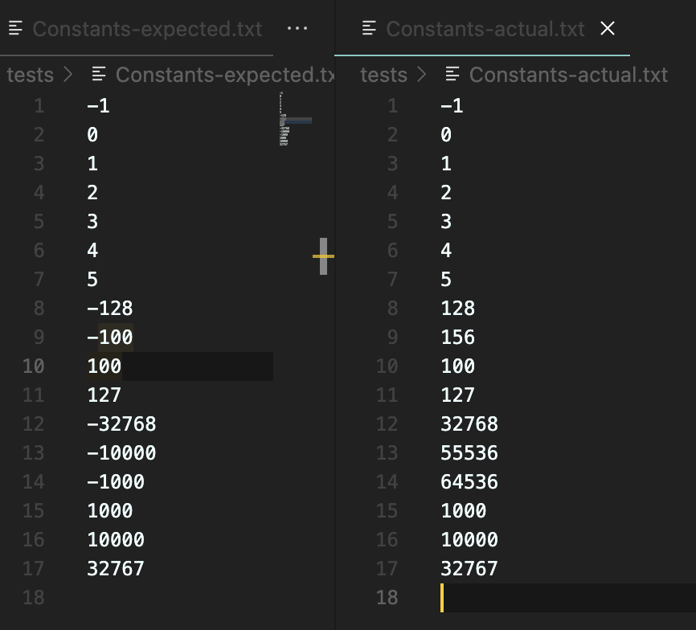This screenshot has height=630, width=696.
Task: Click the value 64536 in actual file
Action: coord(469,482)
